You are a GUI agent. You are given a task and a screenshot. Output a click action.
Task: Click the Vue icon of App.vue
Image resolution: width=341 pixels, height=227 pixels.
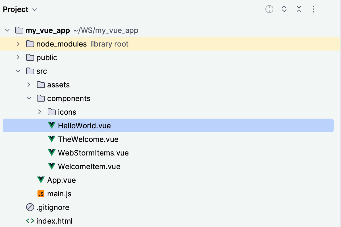(41, 180)
